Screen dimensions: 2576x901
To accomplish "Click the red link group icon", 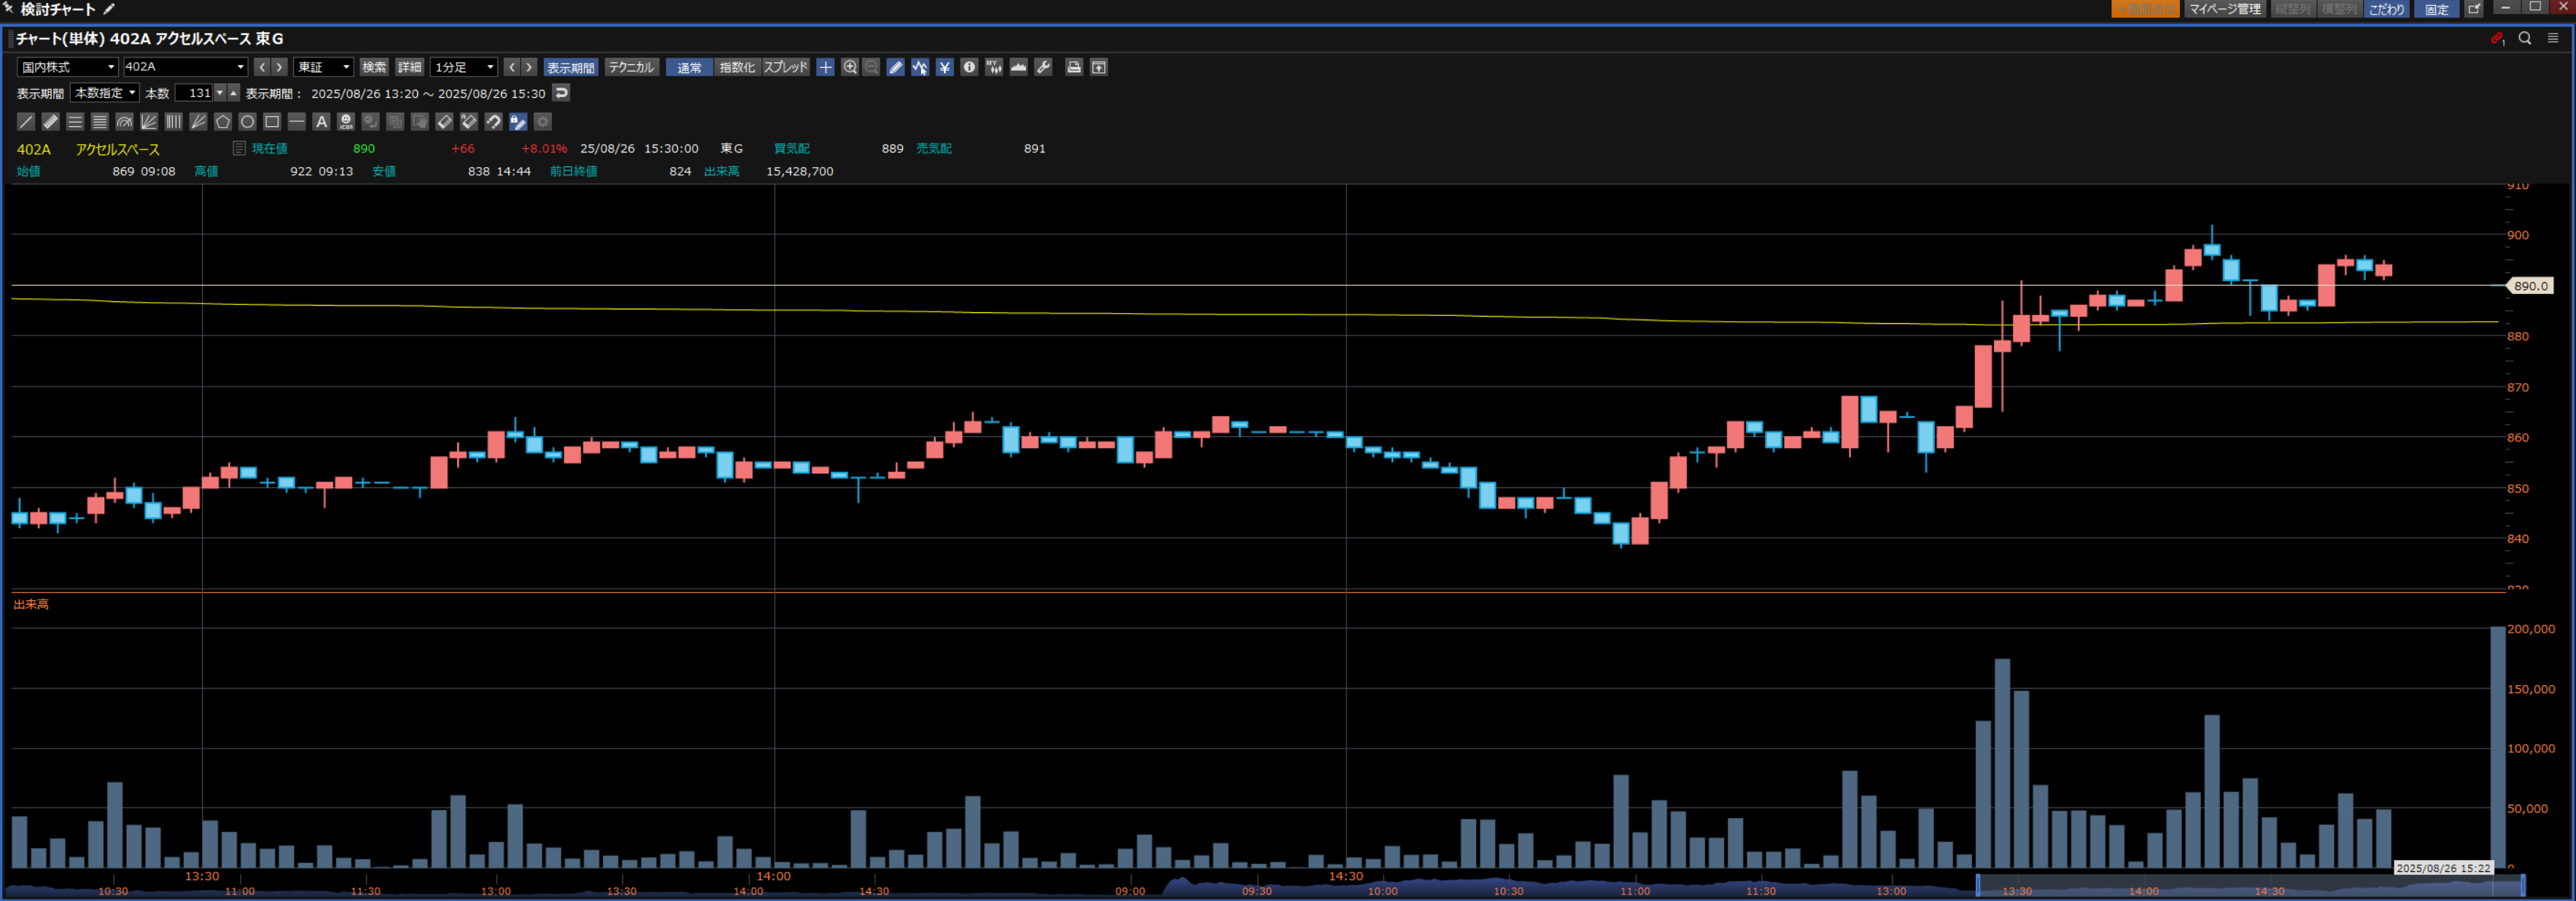I will (x=2497, y=38).
